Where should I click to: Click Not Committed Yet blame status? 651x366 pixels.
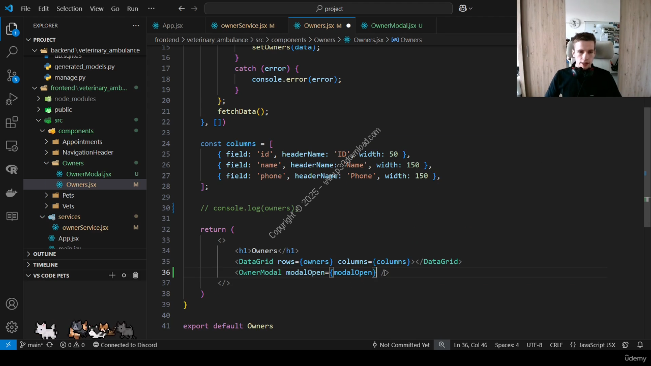[x=401, y=345]
